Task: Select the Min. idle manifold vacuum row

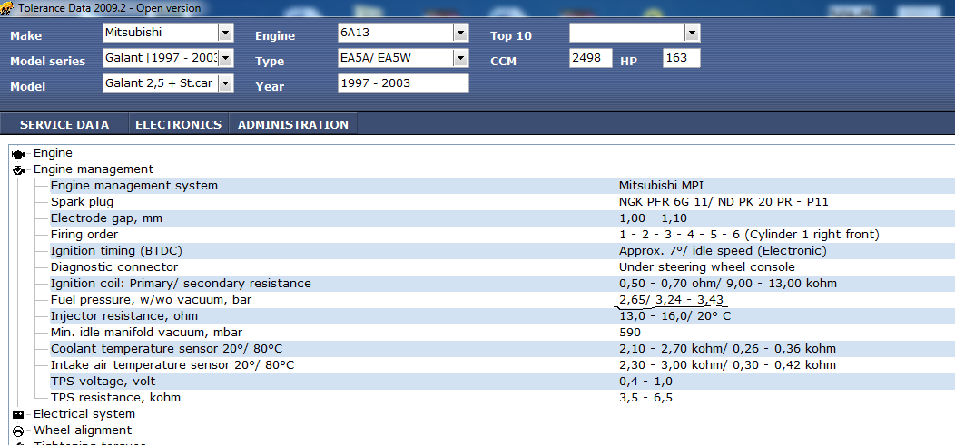Action: (x=501, y=333)
